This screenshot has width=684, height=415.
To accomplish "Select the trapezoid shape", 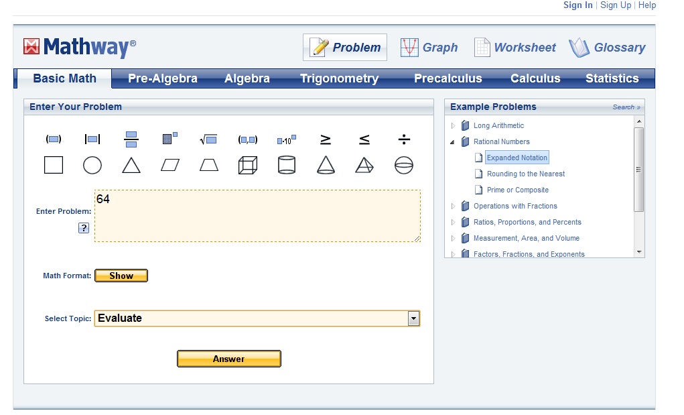I will coord(209,165).
